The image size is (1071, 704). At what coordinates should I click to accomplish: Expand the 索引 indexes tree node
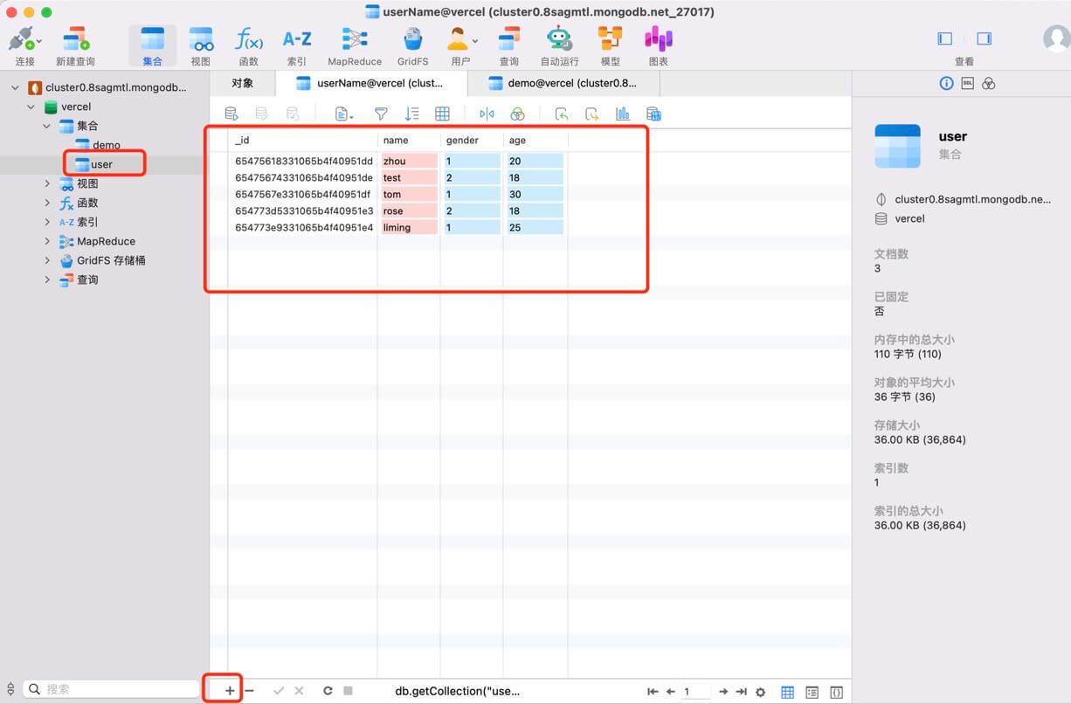coord(47,222)
